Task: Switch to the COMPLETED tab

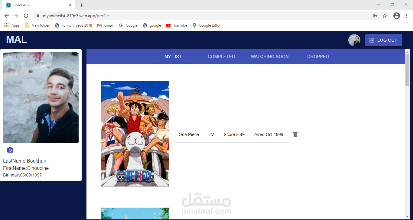Action: (221, 57)
